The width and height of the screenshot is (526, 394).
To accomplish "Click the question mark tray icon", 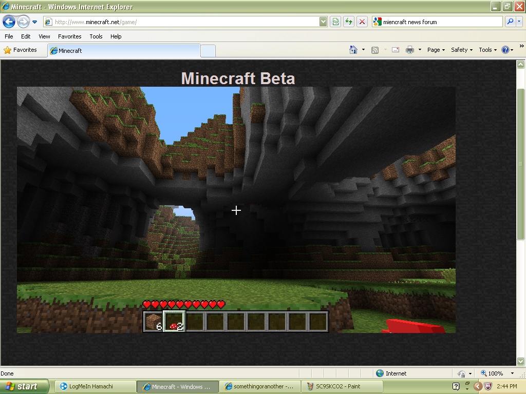I will 456,386.
